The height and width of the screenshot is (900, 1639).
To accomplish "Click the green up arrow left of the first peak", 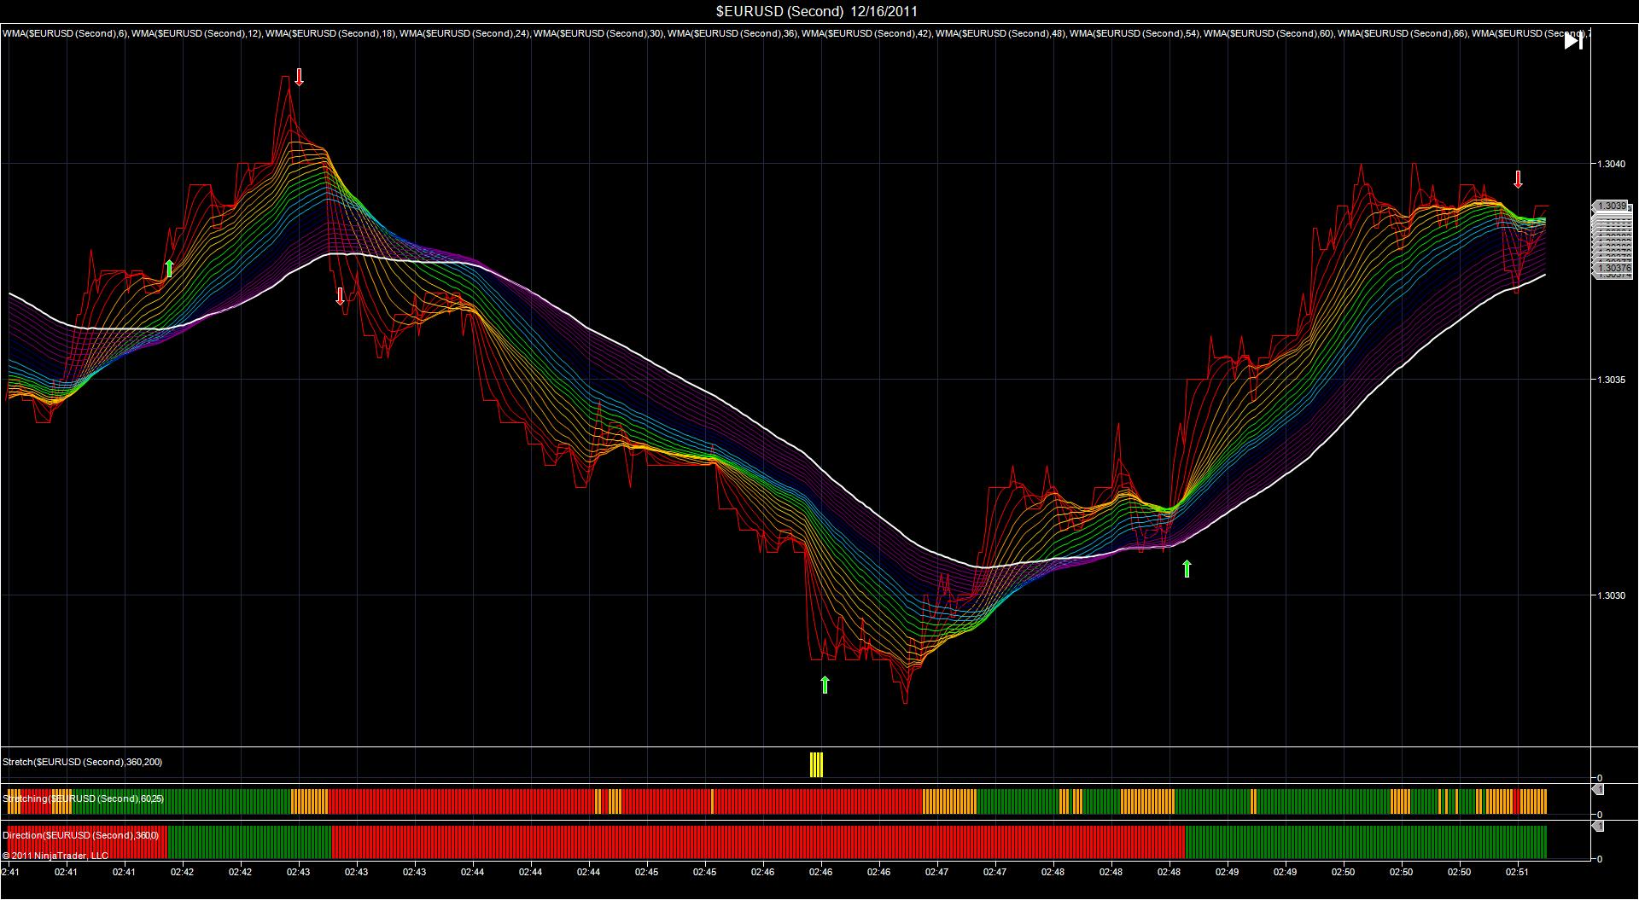I will tap(169, 268).
